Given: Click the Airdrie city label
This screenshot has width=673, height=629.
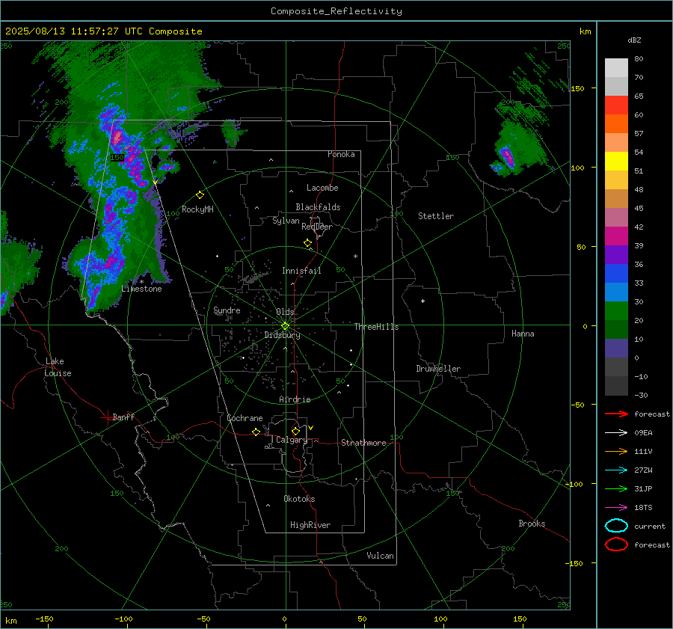Looking at the screenshot, I should [295, 399].
